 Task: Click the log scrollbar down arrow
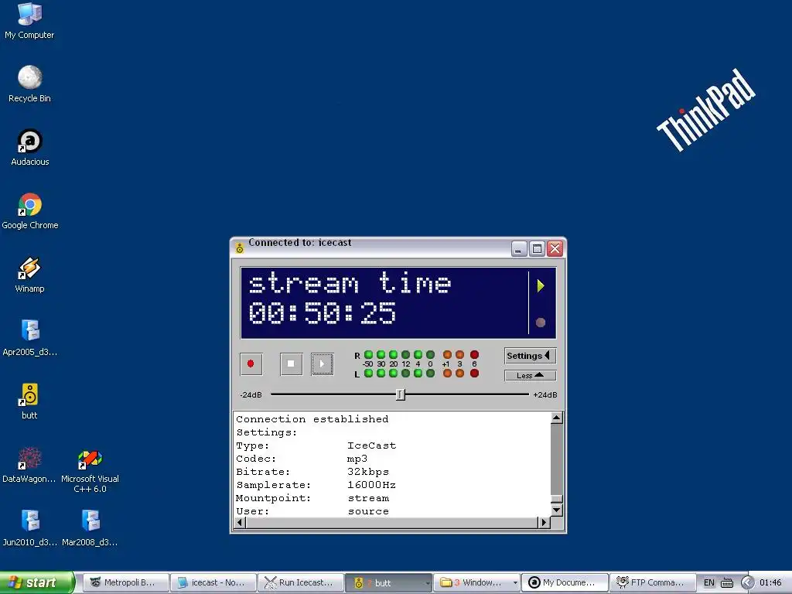pyautogui.click(x=557, y=510)
